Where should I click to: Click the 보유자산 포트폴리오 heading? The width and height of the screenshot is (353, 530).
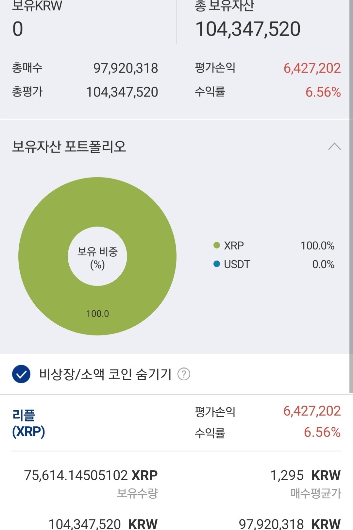point(69,146)
